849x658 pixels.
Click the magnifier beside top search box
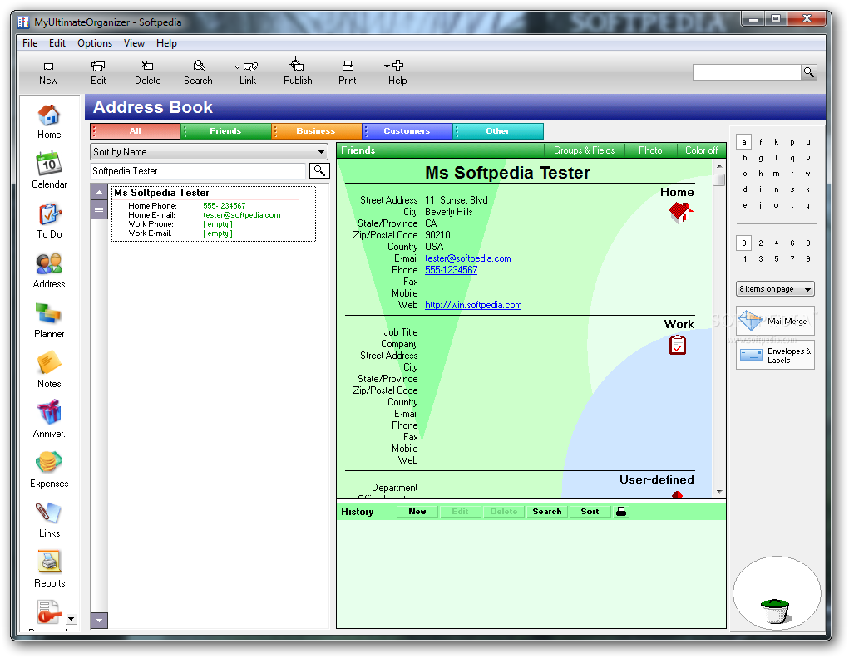809,72
